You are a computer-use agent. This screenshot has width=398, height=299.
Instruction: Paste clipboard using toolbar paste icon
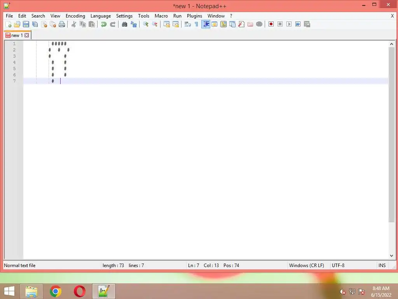coord(92,24)
